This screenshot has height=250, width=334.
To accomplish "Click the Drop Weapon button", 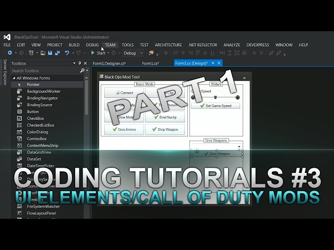I will (165, 129).
